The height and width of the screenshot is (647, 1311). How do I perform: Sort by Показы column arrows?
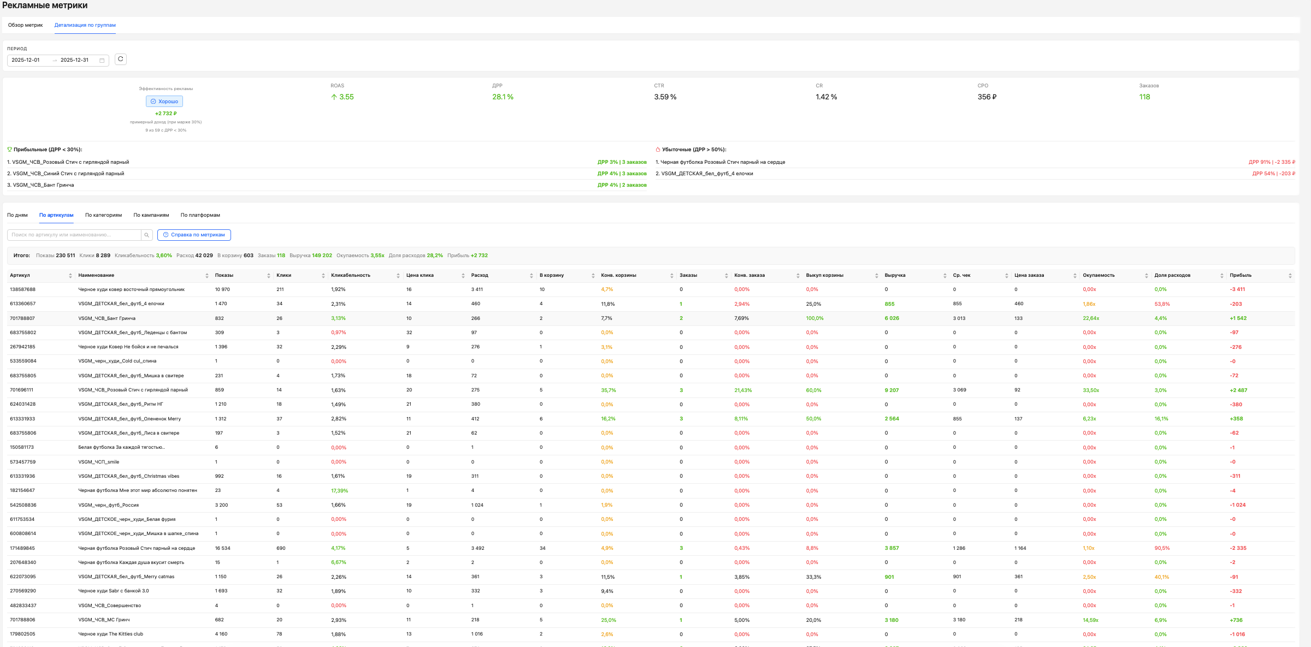tap(269, 276)
